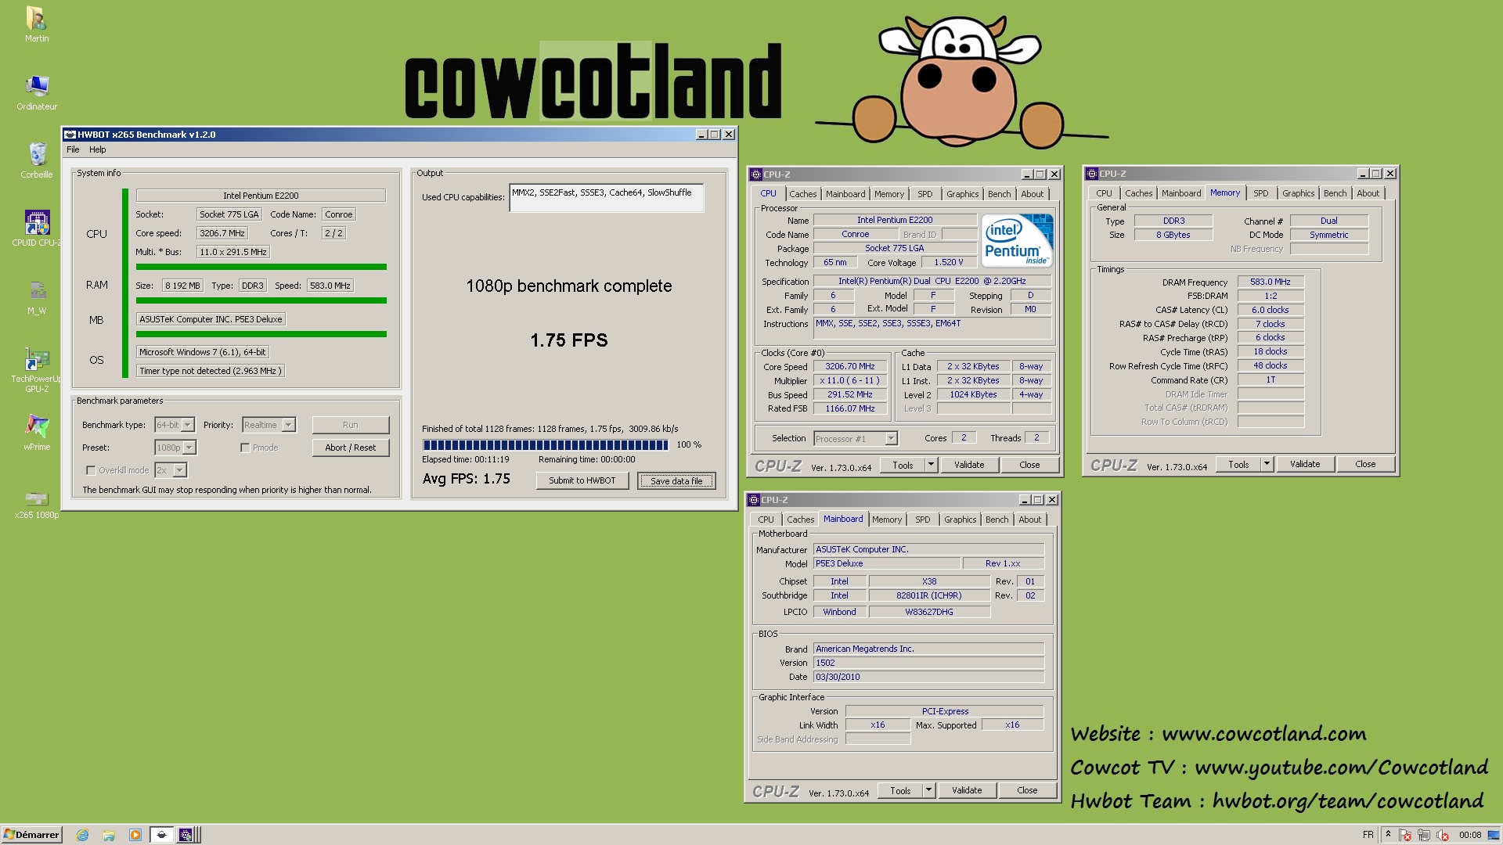Click the muted volume tray icon
Viewport: 1503px width, 845px height.
[1443, 835]
